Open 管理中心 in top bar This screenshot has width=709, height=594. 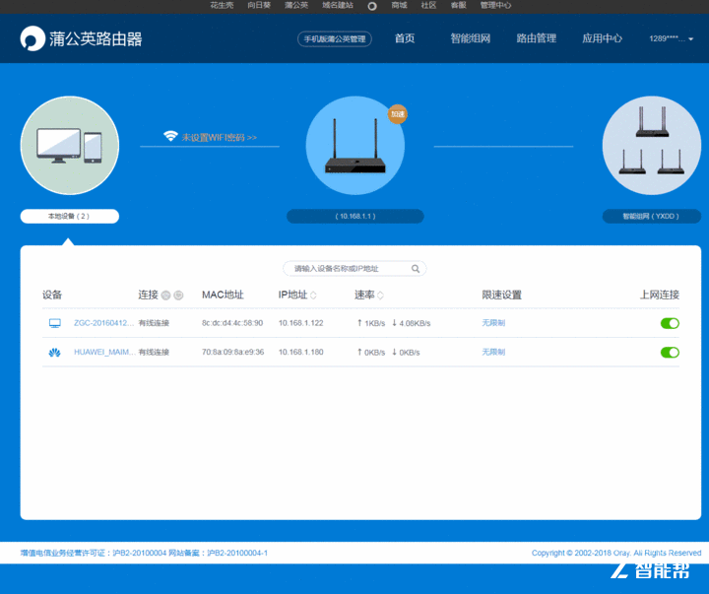click(495, 6)
